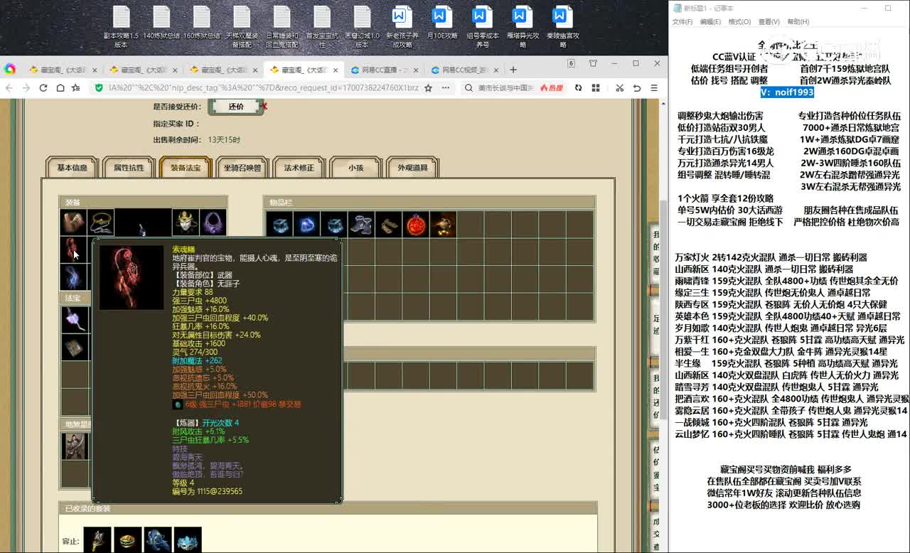
Task: Switch to the 法术修正 tab
Action: [299, 168]
